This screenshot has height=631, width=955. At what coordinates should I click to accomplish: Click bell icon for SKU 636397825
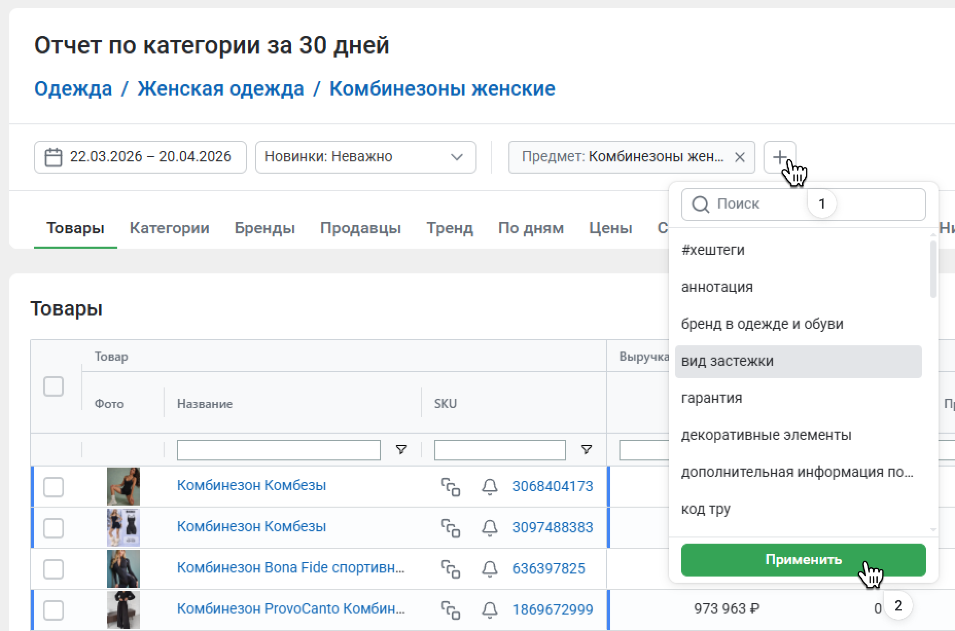(489, 568)
